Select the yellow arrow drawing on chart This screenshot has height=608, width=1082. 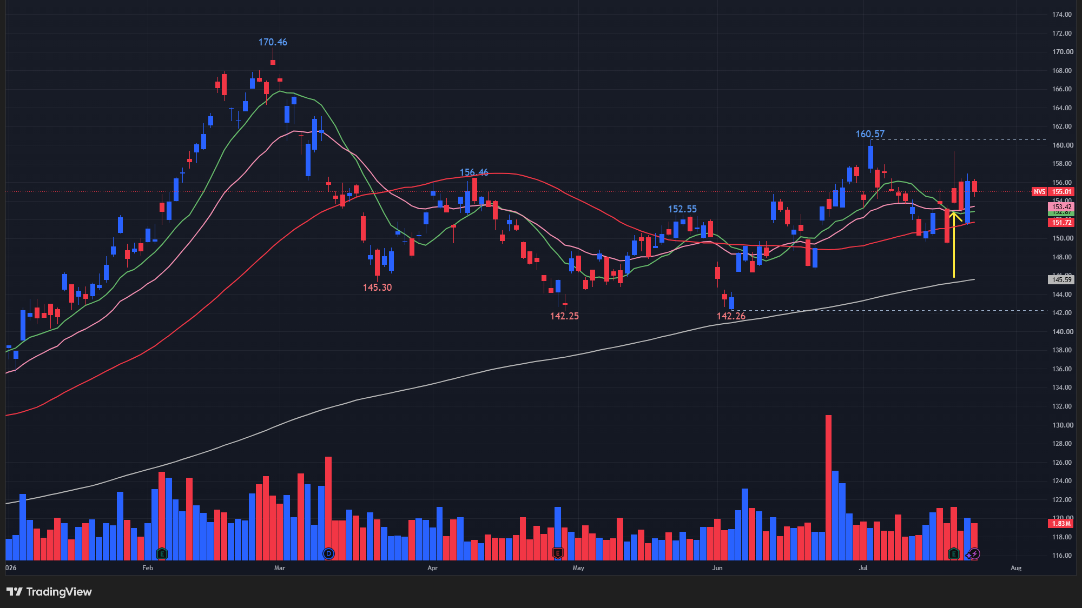(x=954, y=244)
